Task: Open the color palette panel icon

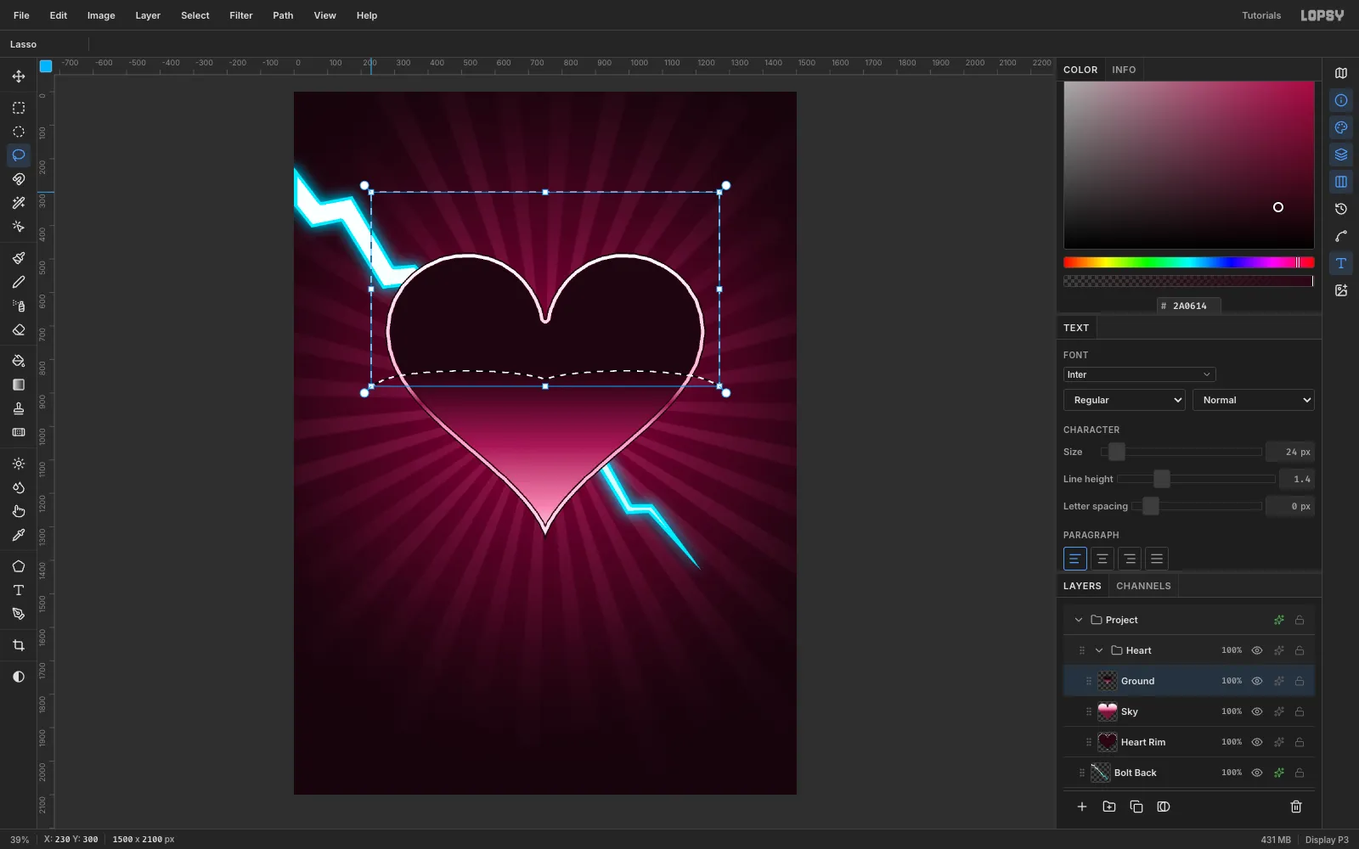Action: tap(1341, 127)
